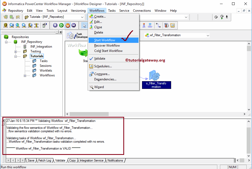Switch to the Fetch Log tab at the bottom
The image size is (252, 169).
click(x=45, y=160)
